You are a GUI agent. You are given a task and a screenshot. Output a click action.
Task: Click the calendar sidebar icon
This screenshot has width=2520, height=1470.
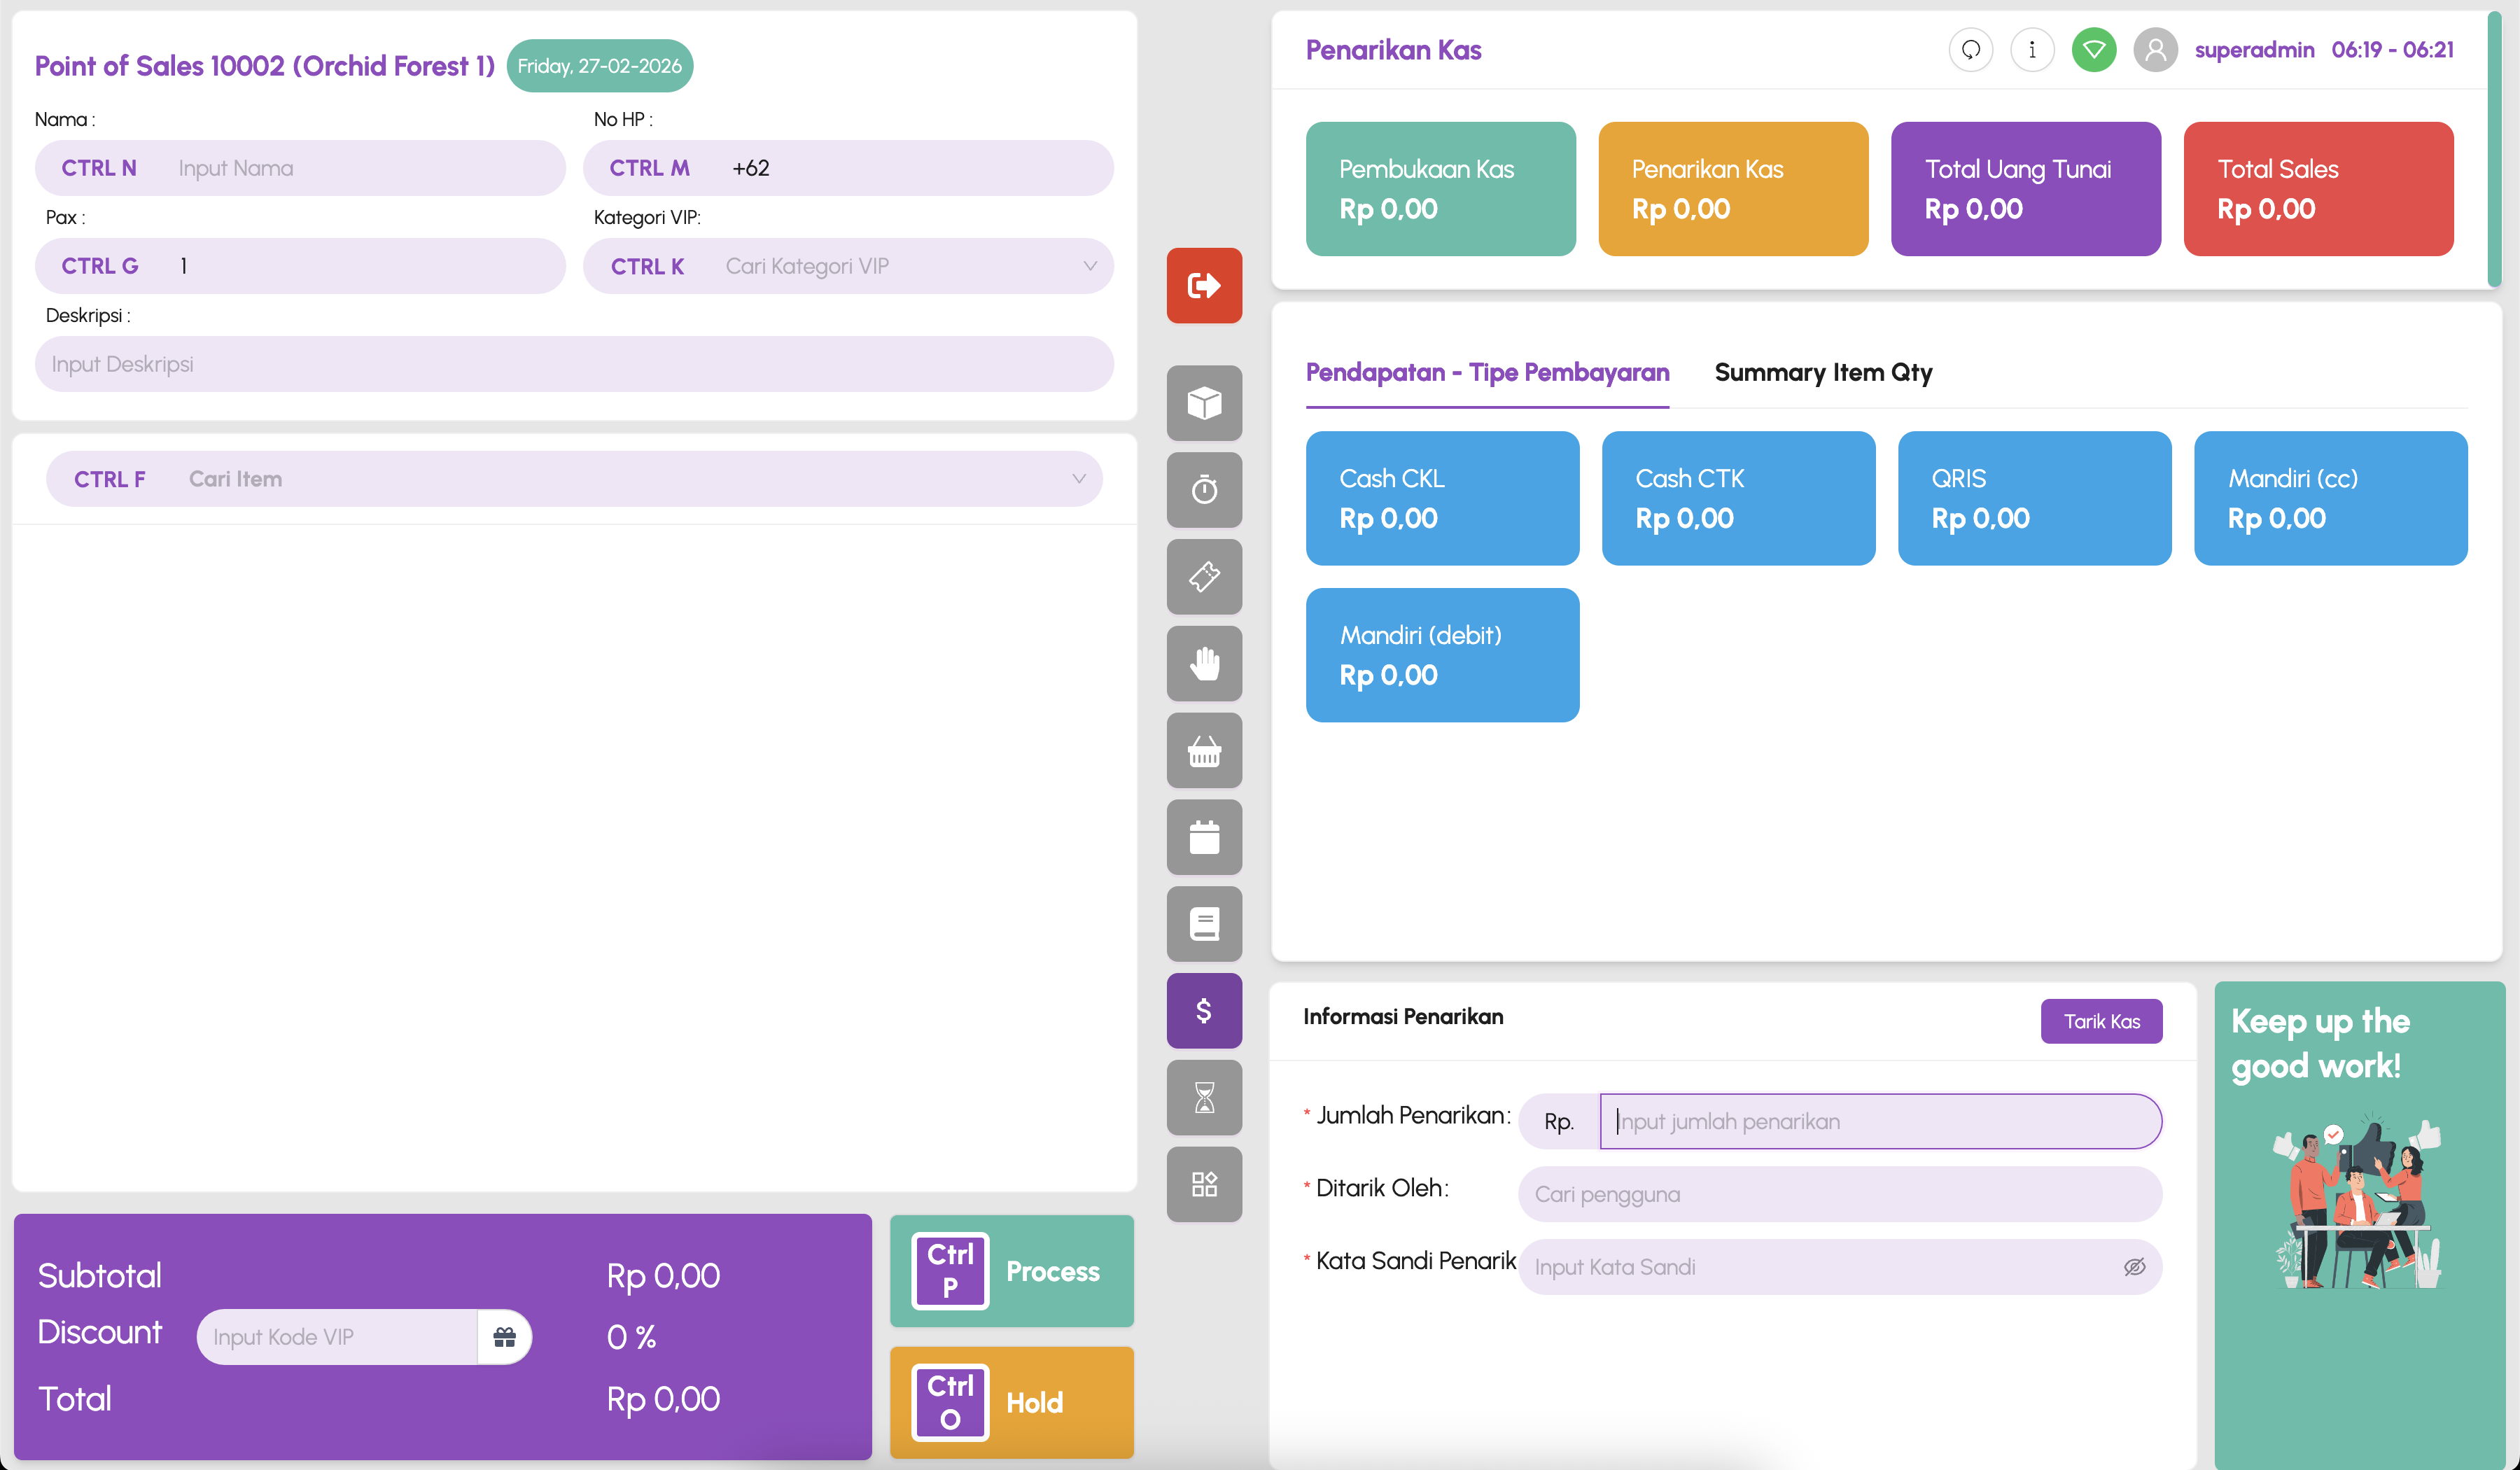click(x=1204, y=837)
